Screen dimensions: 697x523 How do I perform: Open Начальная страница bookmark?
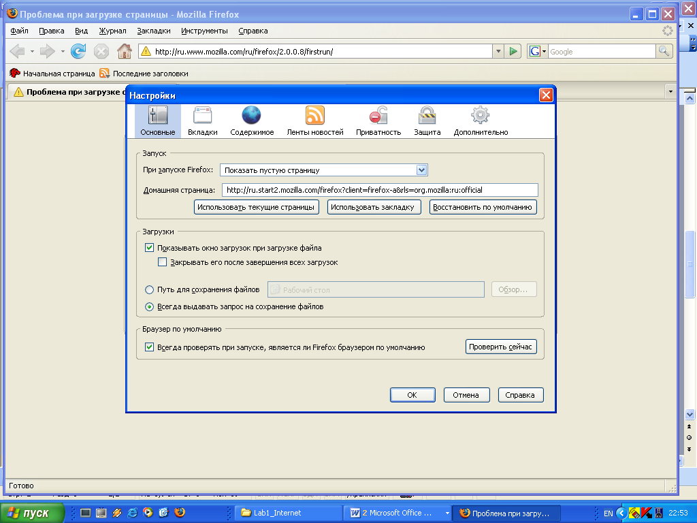[x=52, y=74]
